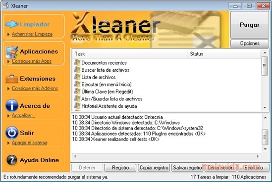Click the Copiar registro button
This screenshot has height=182, width=272.
(x=154, y=168)
